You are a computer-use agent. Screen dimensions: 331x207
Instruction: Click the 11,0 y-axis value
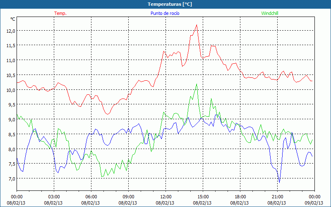click(11, 60)
